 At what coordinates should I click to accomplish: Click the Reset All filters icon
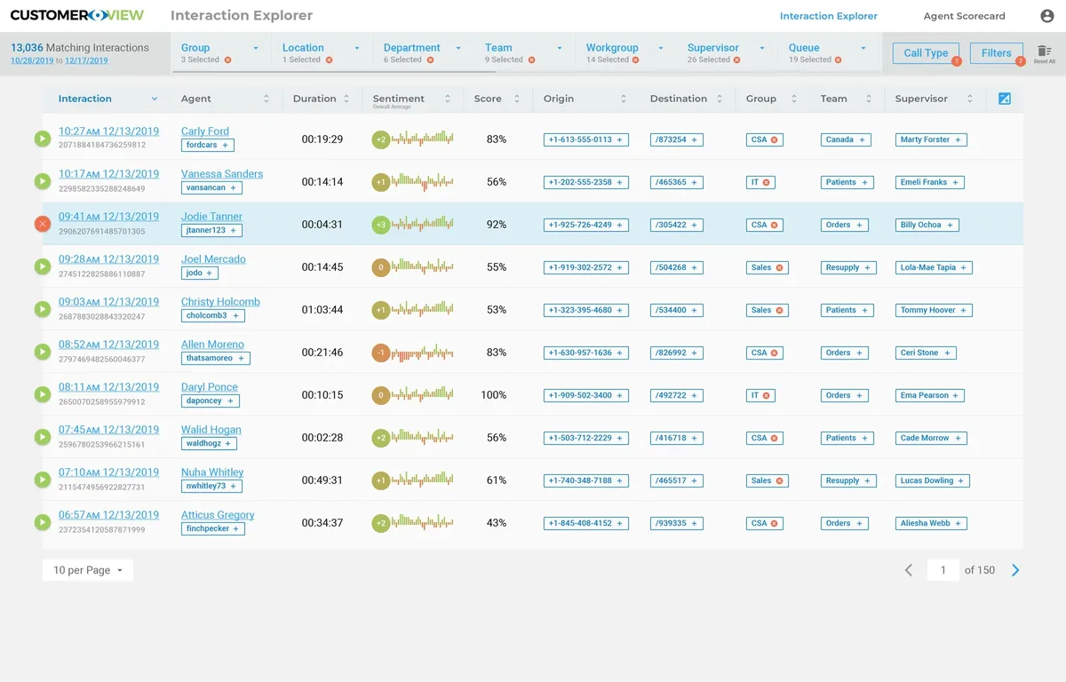(1044, 54)
